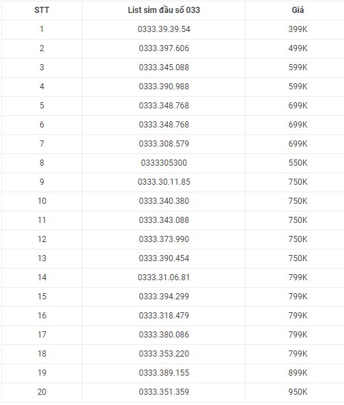Select phone number 0333.30.11.85
The width and height of the screenshot is (344, 405).
pyautogui.click(x=164, y=182)
